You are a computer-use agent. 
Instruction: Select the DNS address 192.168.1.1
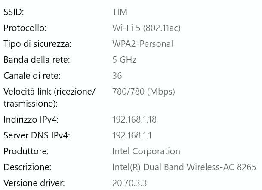(132, 135)
